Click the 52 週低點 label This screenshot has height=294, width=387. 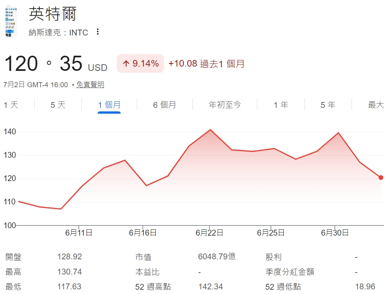pos(283,287)
